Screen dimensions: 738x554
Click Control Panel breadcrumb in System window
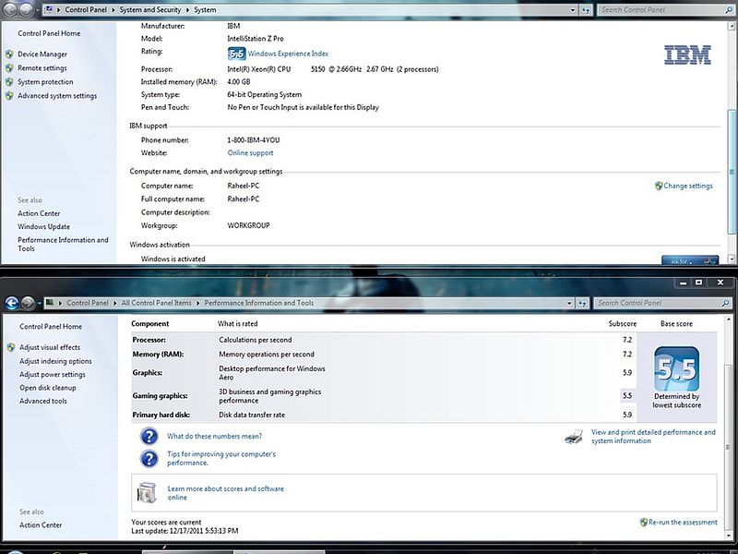pyautogui.click(x=86, y=10)
